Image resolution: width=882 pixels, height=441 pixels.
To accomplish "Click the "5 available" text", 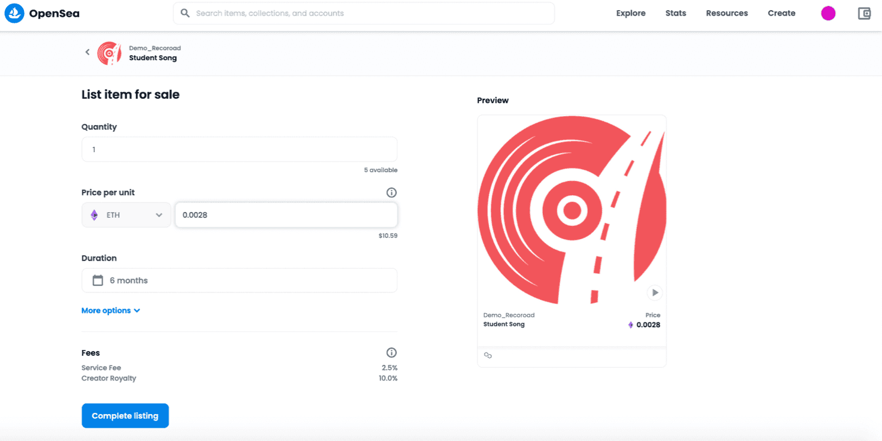I will 380,170.
